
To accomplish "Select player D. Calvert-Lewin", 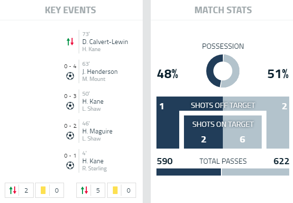I will point(105,42).
